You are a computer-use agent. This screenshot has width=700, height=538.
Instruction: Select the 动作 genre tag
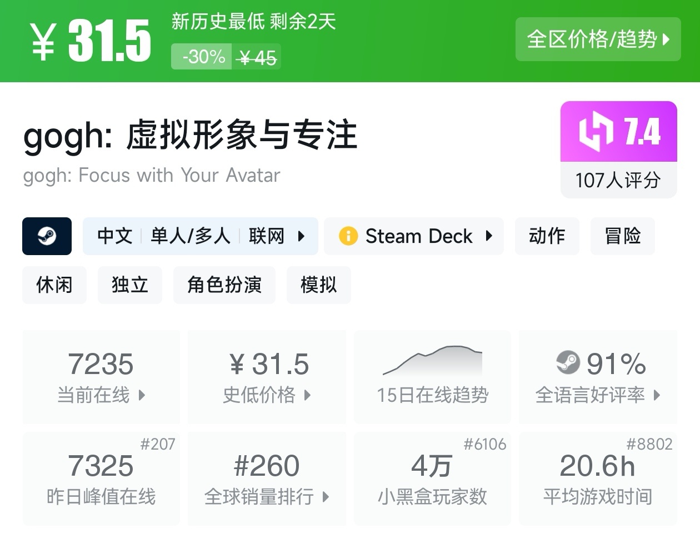click(x=547, y=236)
